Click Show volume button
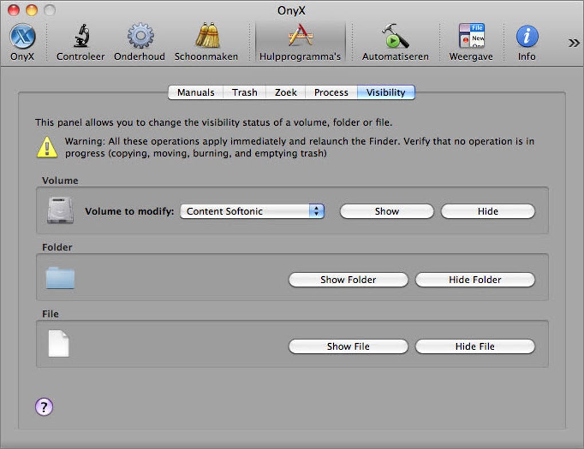 [x=386, y=211]
